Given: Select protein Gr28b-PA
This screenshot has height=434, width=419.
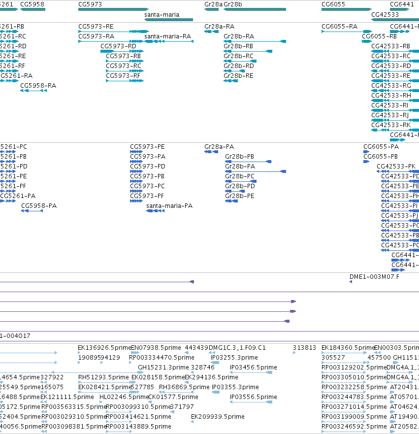Looking at the screenshot, I should click(240, 166).
